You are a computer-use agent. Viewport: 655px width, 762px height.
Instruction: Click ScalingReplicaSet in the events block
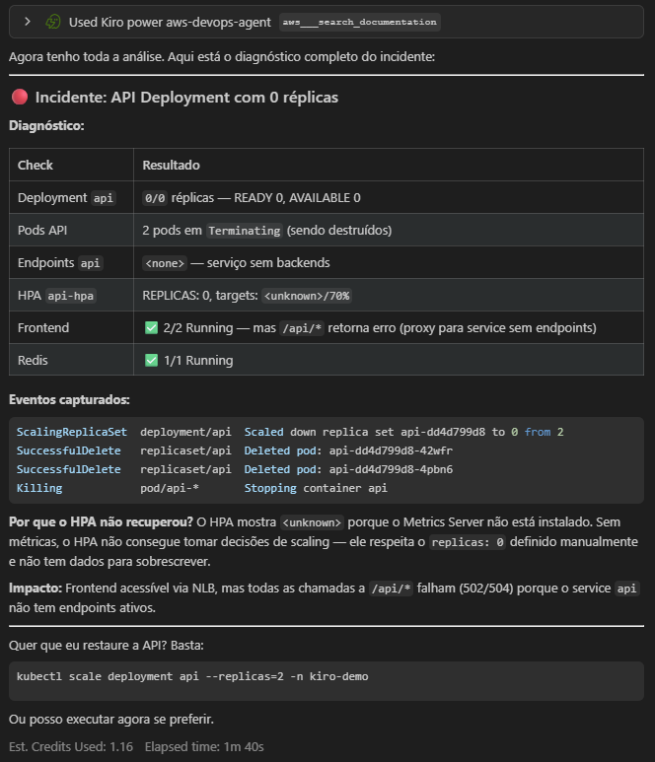pos(71,432)
